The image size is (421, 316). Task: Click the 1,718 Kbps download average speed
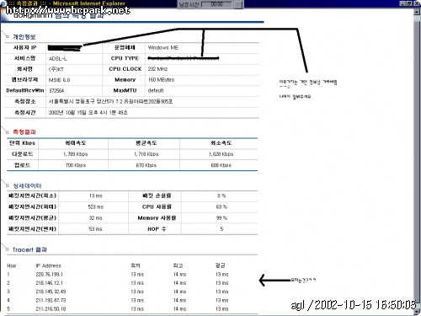147,154
